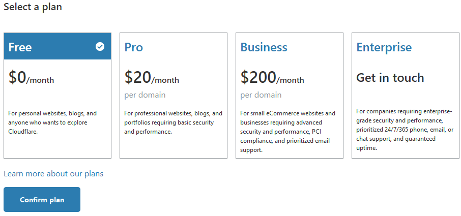
Task: Click blank space below Pro plan description
Action: [x=173, y=146]
